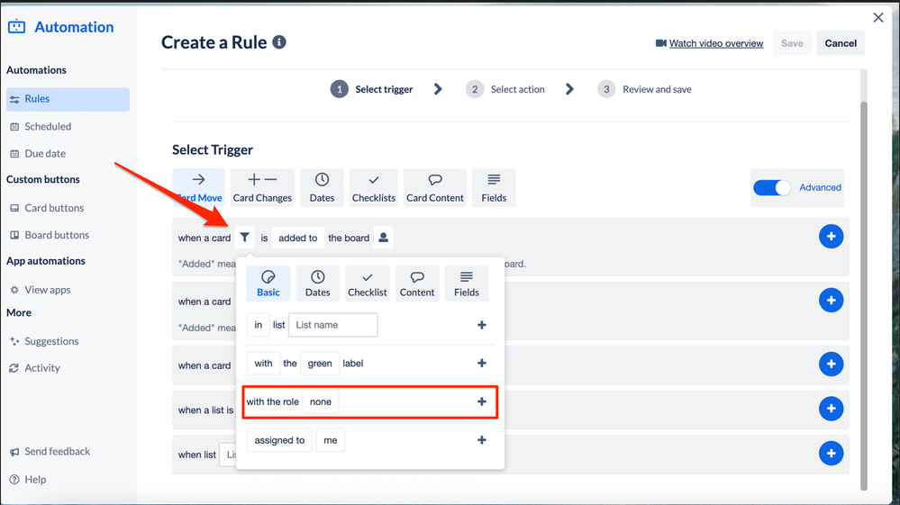Open the Dates trigger tab
The height and width of the screenshot is (505, 900).
[322, 187]
